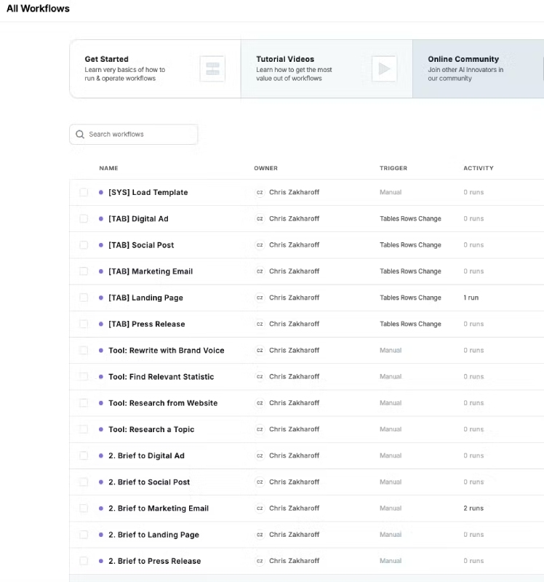Click CZ avatar in Find Relevant Statistic row
Viewport: 544px width, 582px height.
260,377
